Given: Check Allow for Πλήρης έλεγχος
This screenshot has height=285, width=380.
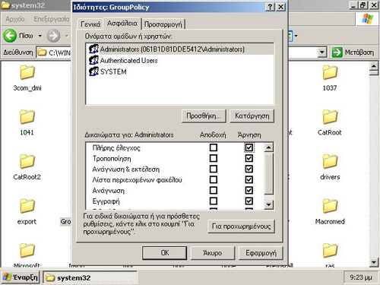Looking at the screenshot, I should [x=214, y=147].
